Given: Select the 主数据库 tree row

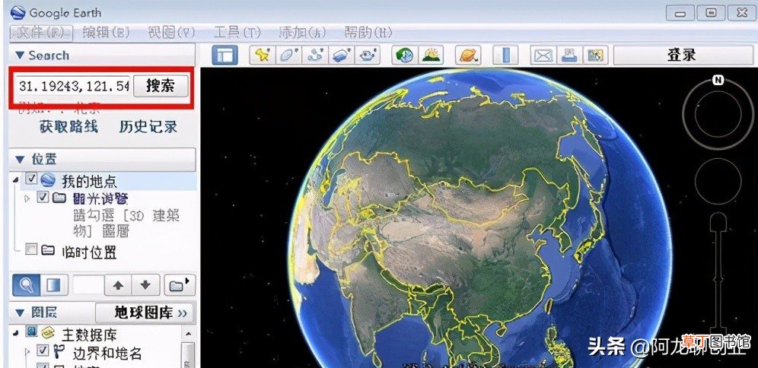Looking at the screenshot, I should click(90, 335).
